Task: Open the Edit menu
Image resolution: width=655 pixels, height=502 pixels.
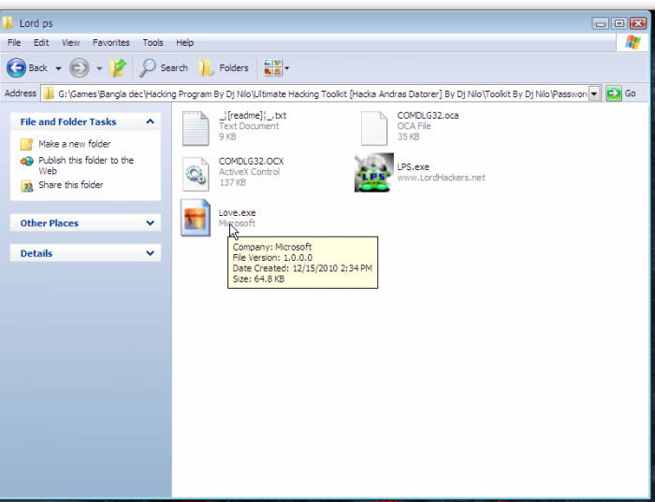Action: click(41, 43)
